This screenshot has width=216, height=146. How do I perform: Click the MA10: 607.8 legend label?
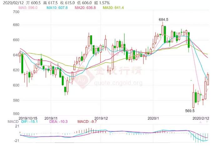57,8
